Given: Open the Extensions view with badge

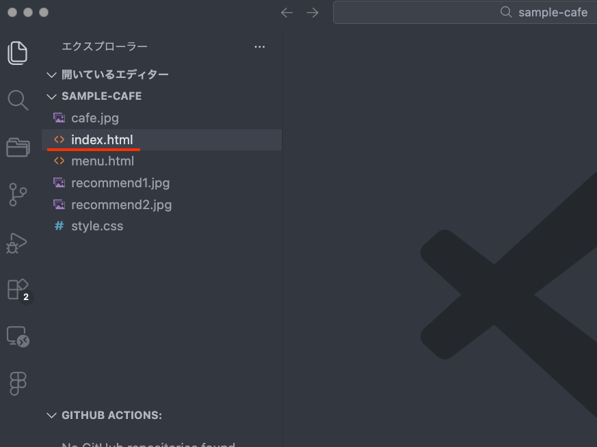Looking at the screenshot, I should (18, 289).
